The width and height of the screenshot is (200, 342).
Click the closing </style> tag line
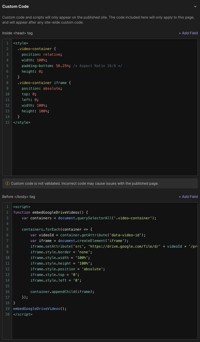22,123
